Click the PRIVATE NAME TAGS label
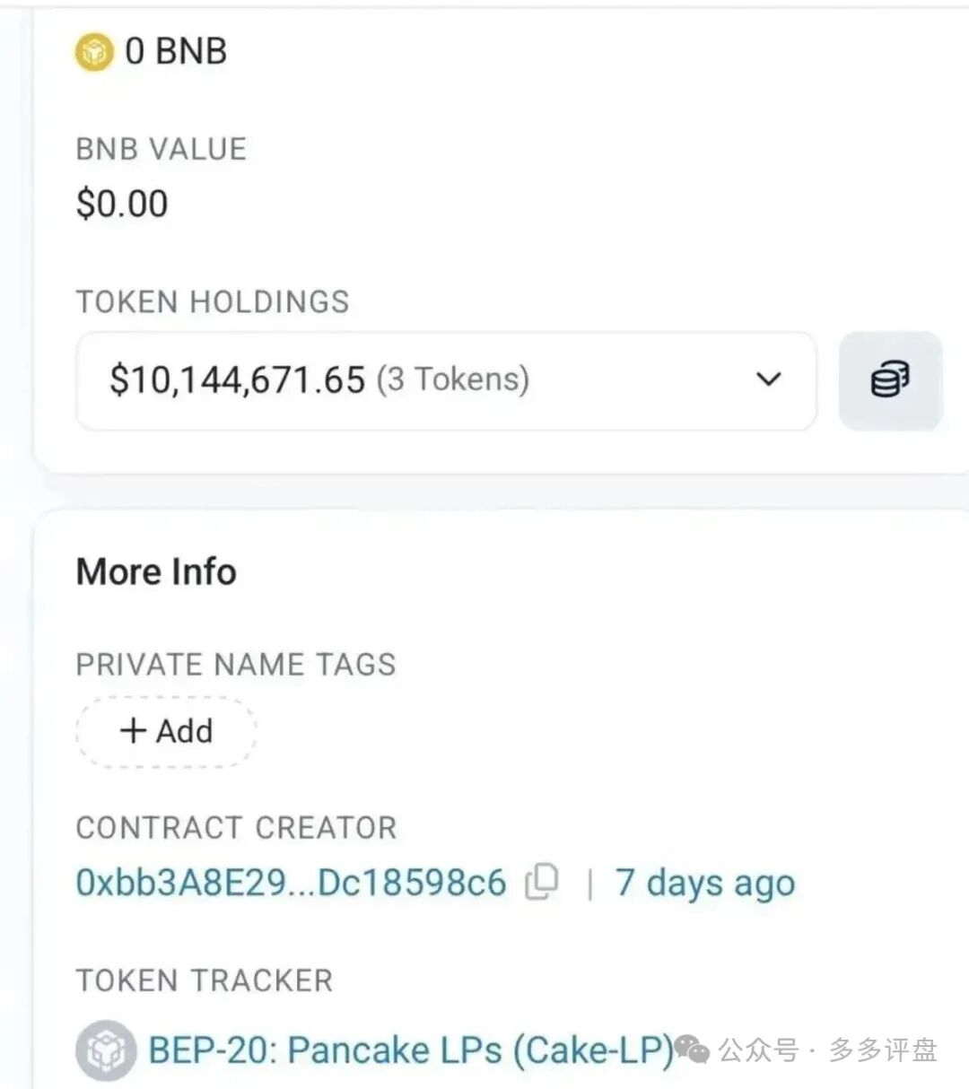This screenshot has height=1089, width=969. pyautogui.click(x=235, y=665)
